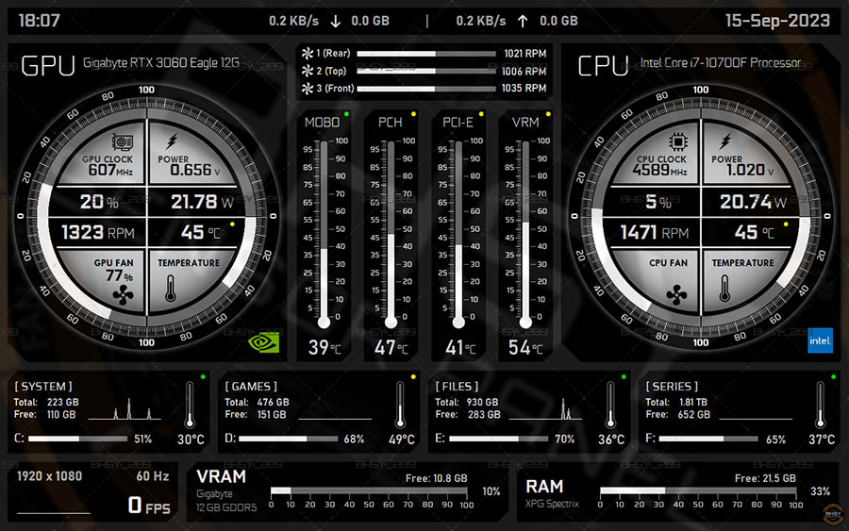Viewport: 849px width, 531px height.
Task: Click the 3 (Front) fan speed bar
Action: (426, 89)
